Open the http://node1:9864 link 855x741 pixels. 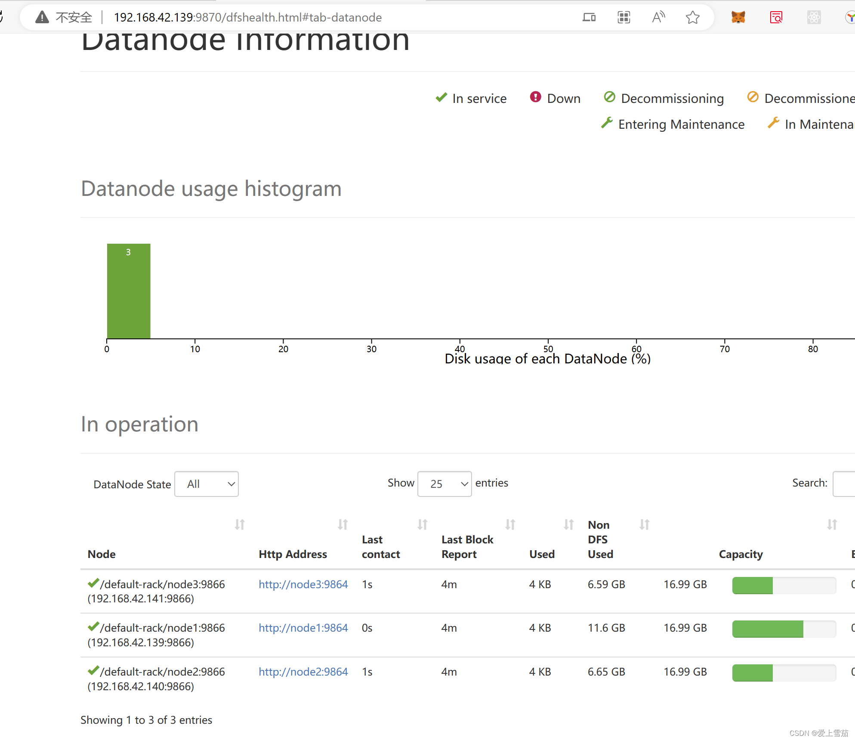coord(303,628)
